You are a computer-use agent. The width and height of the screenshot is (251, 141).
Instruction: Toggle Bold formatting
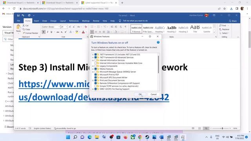point(44,32)
